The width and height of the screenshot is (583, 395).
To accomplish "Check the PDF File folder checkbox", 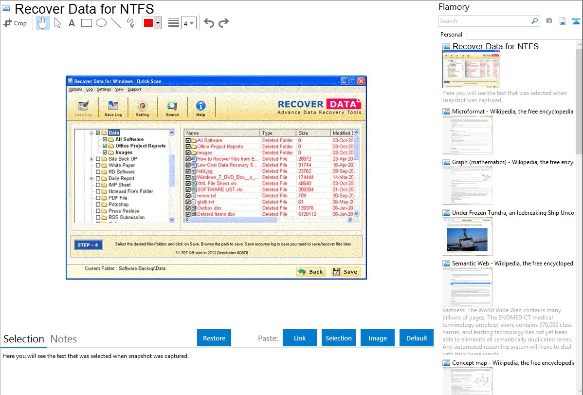I will [98, 198].
